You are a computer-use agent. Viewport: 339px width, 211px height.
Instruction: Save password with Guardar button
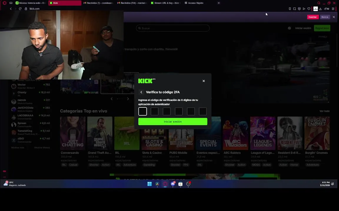click(x=313, y=17)
